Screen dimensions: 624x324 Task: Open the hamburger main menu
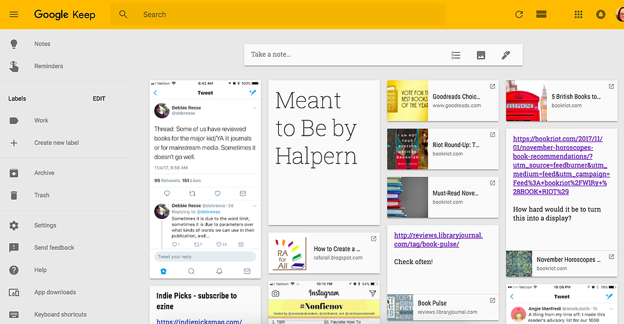coord(14,15)
